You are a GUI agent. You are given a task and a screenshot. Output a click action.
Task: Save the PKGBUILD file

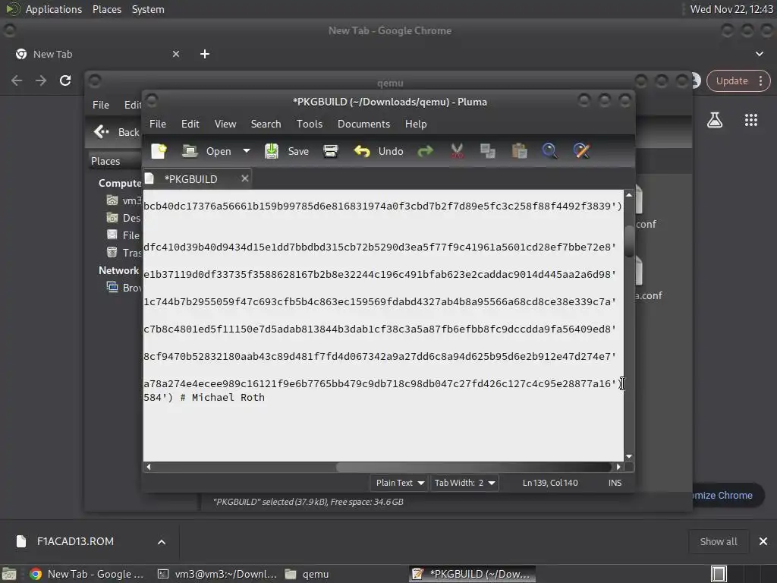tap(287, 151)
